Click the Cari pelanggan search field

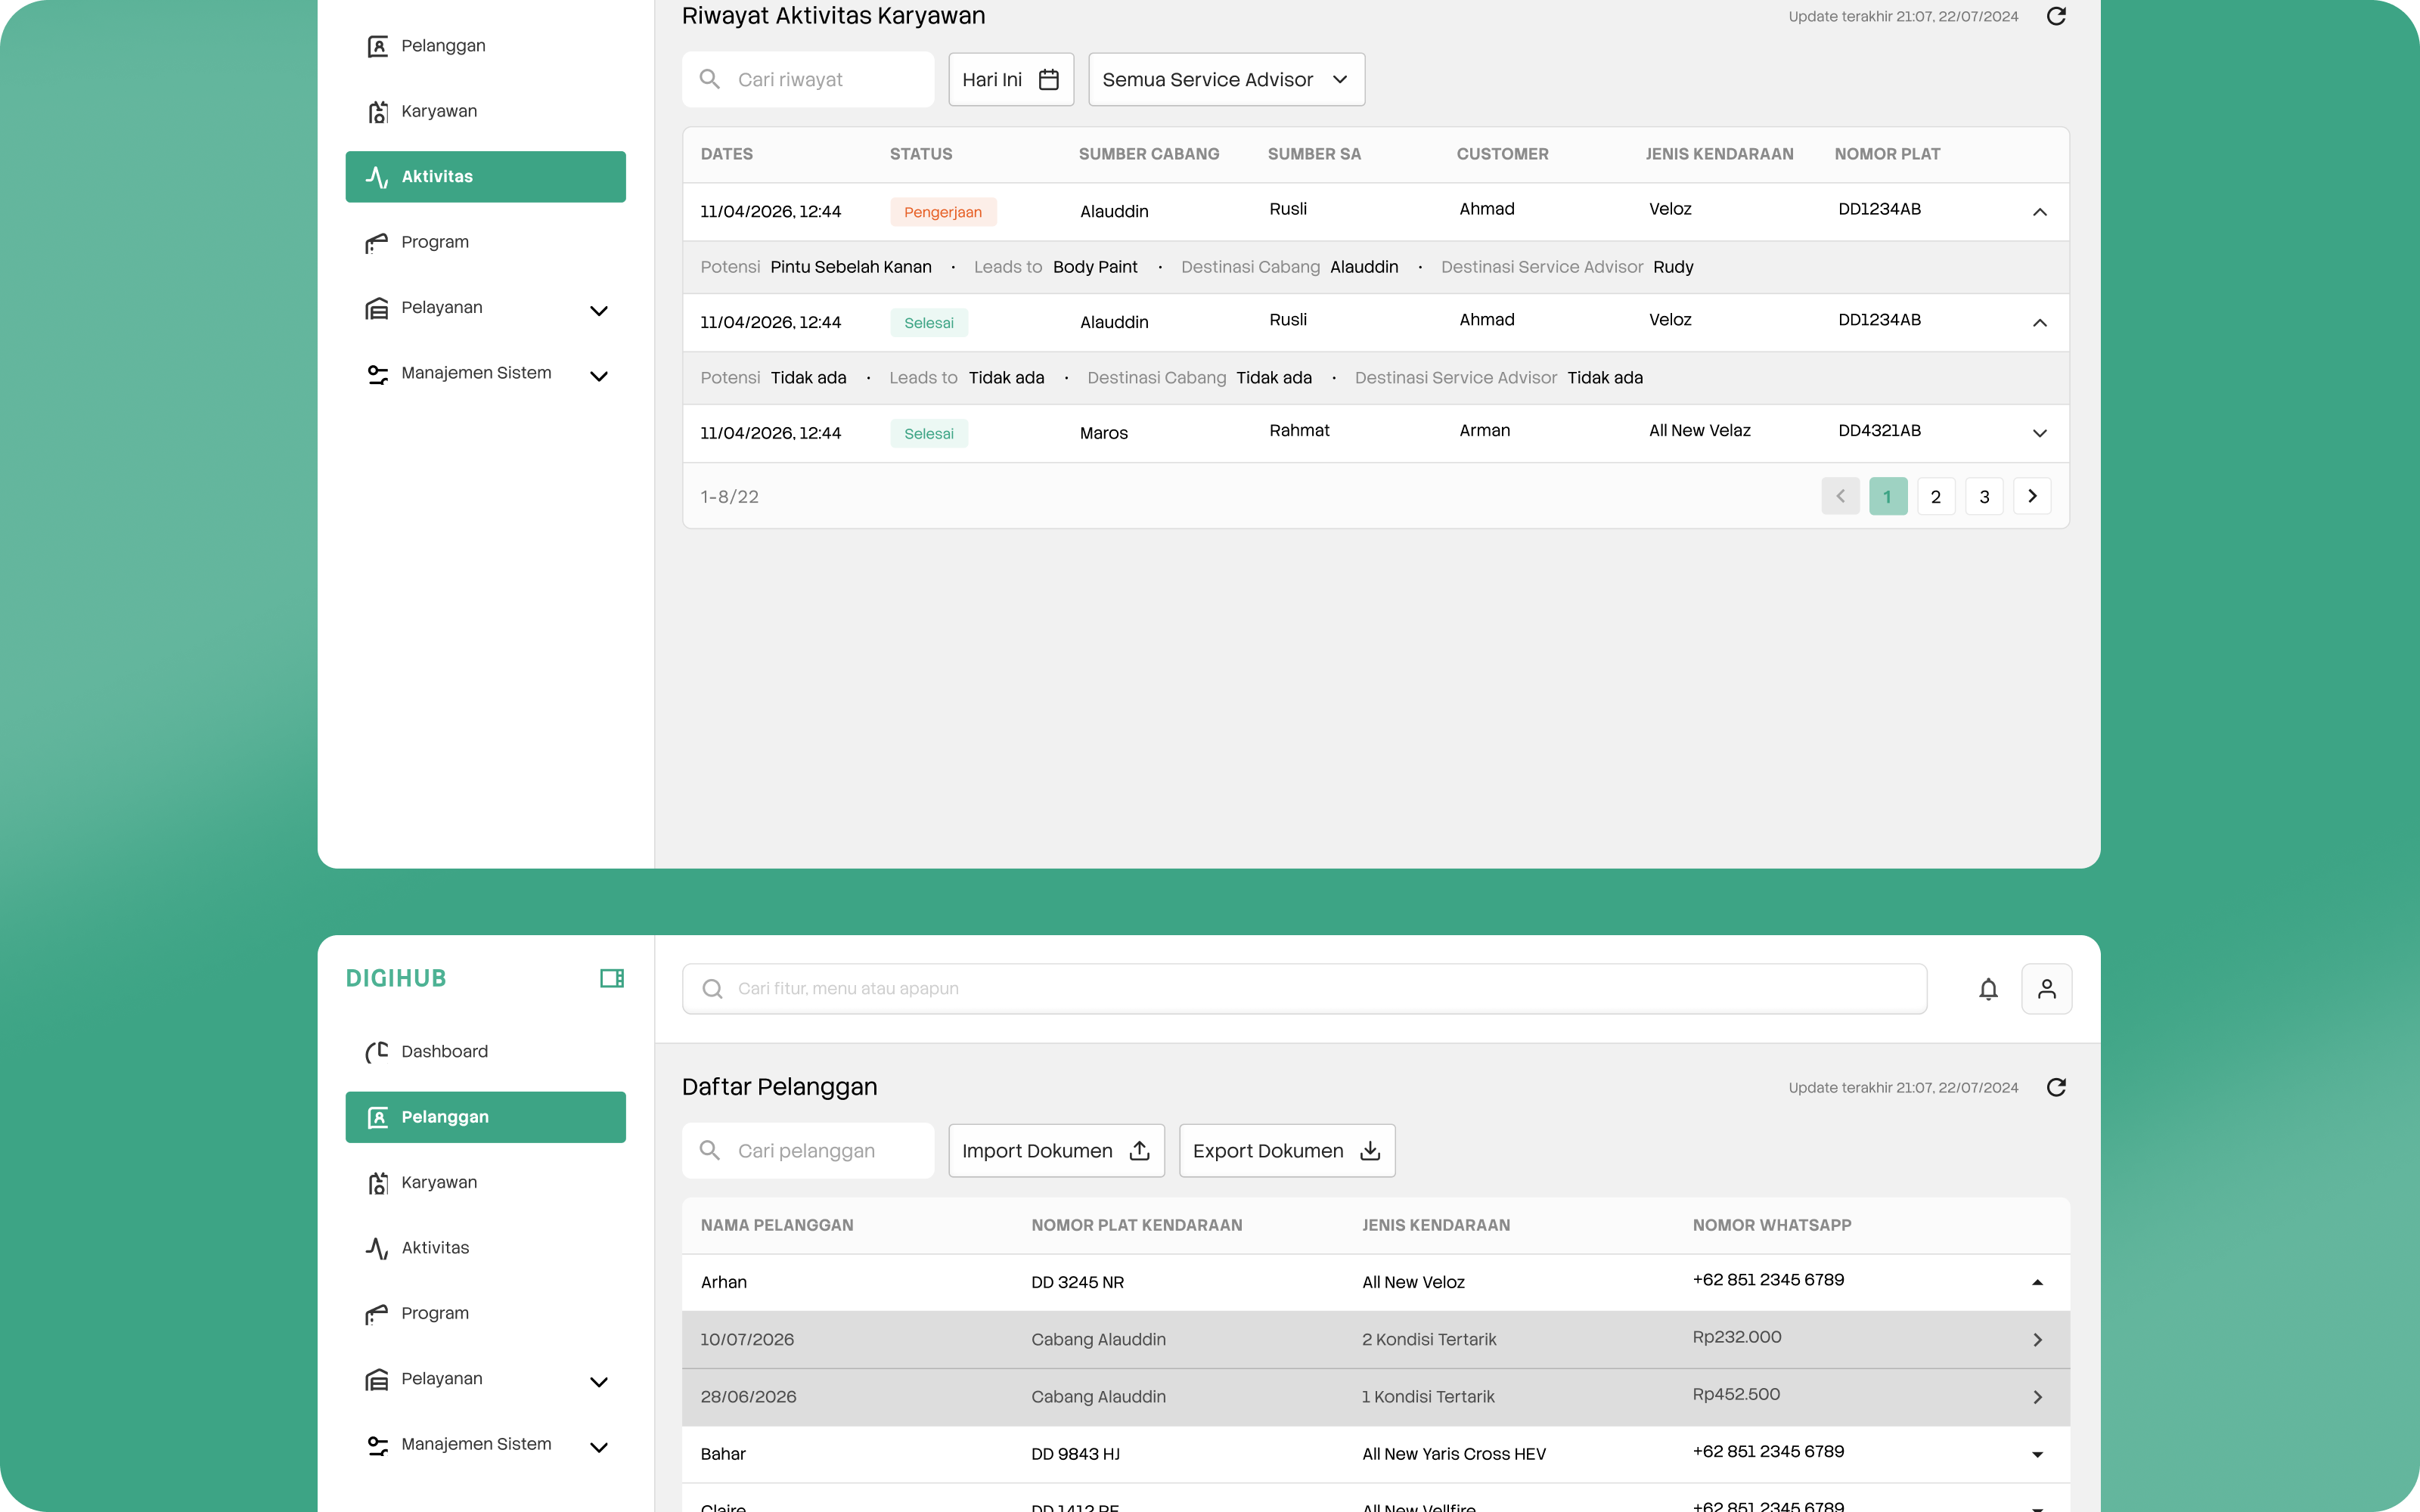[808, 1150]
